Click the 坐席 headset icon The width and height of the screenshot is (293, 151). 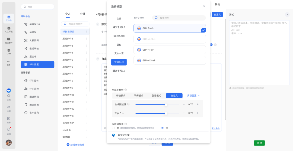click(x=9, y=97)
